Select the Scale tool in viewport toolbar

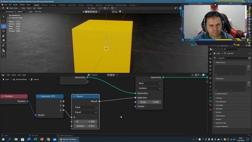[4, 36]
